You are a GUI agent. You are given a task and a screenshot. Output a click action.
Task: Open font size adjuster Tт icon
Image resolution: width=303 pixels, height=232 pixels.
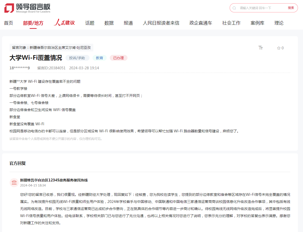coord(261,48)
